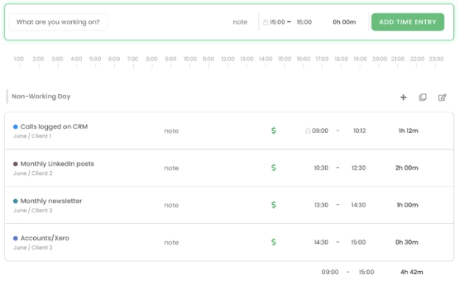Click the note of Monthly LinkedIn posts
The image size is (459, 285).
tap(171, 168)
